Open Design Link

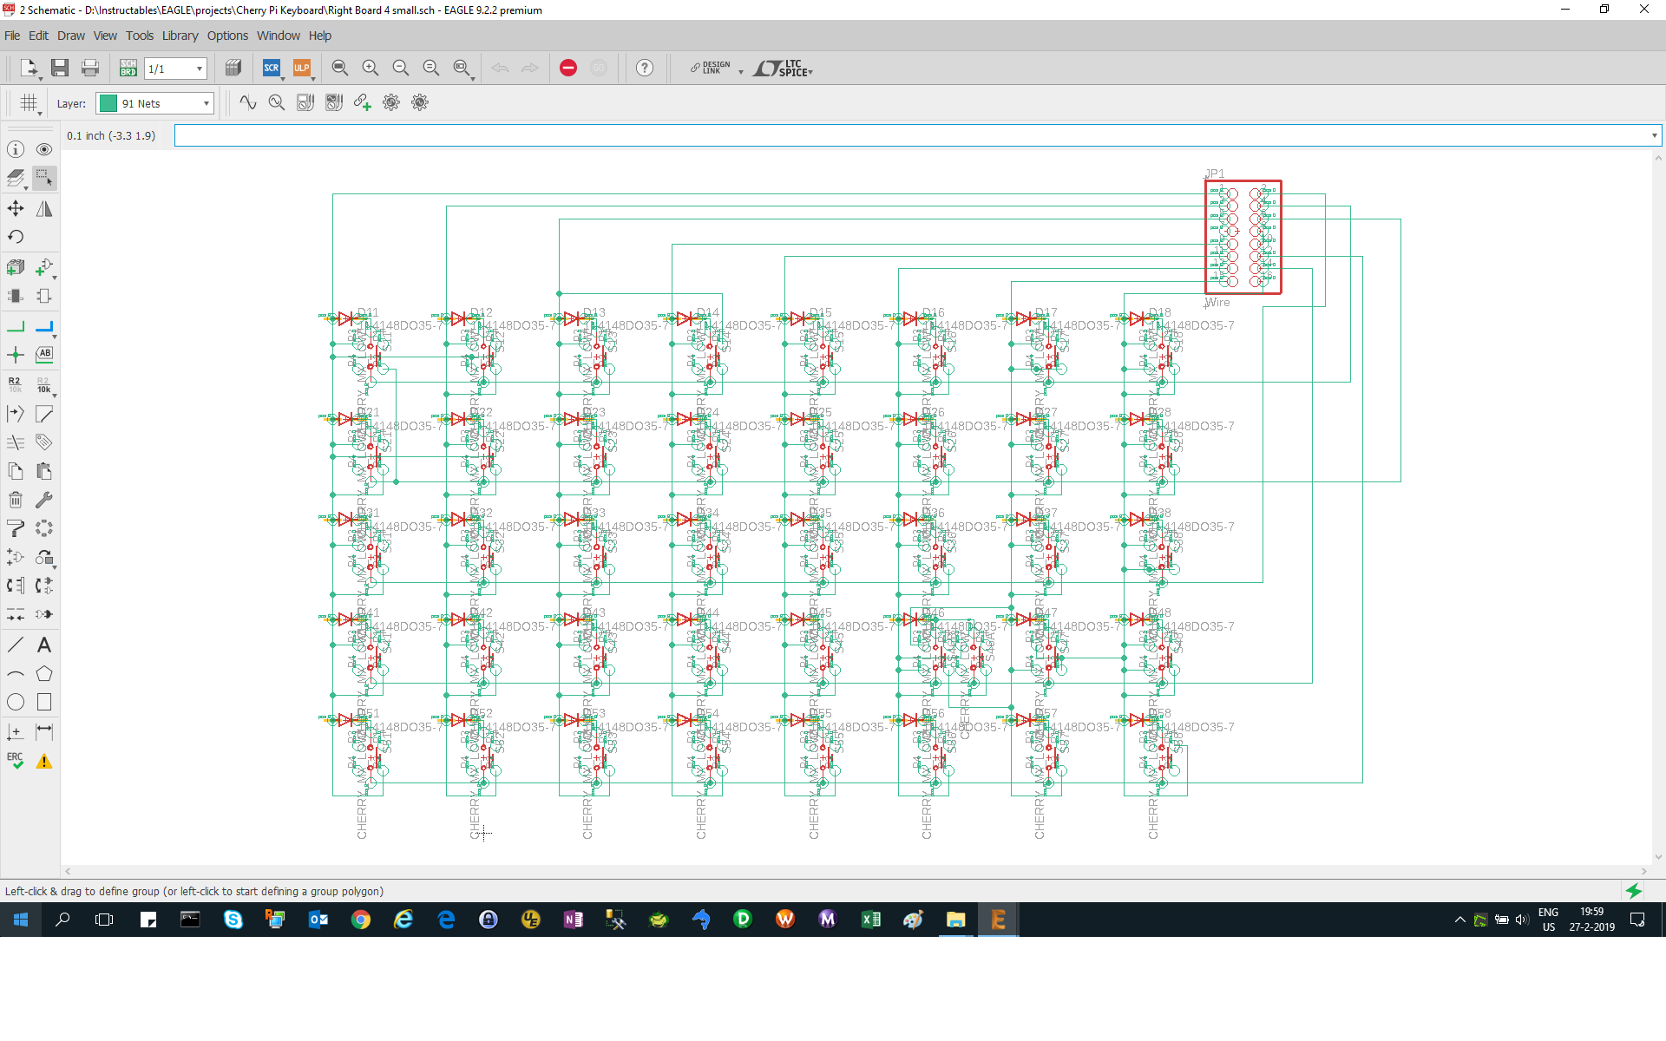pyautogui.click(x=712, y=69)
